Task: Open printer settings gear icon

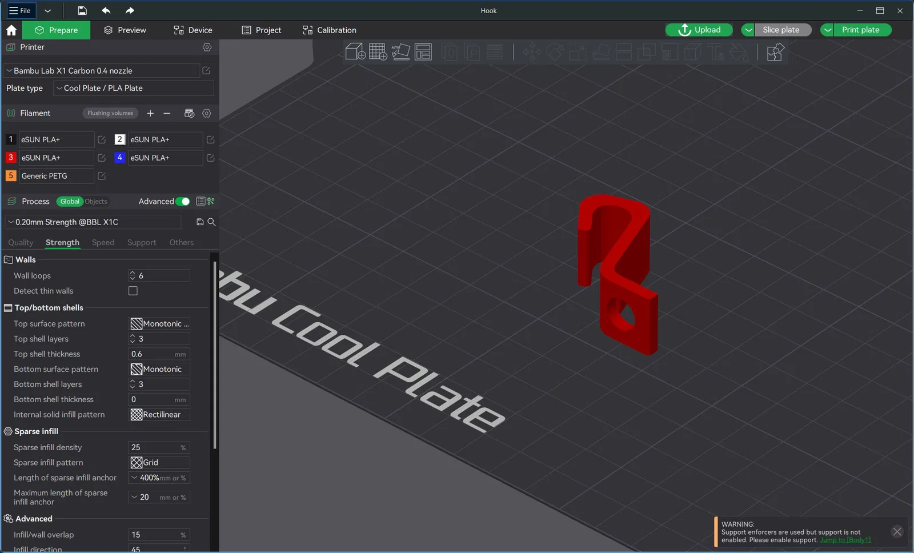Action: [207, 47]
